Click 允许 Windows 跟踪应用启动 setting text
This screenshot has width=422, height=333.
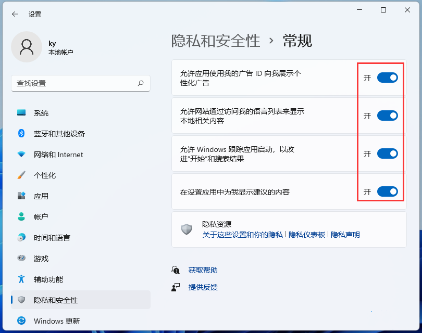click(237, 153)
